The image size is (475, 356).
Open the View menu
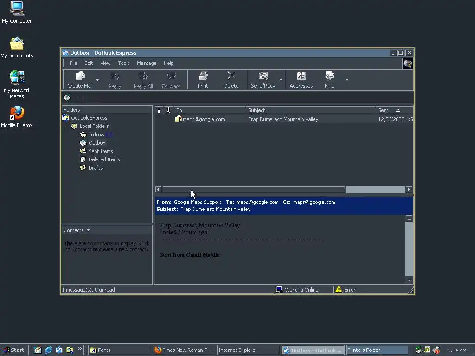coord(105,63)
